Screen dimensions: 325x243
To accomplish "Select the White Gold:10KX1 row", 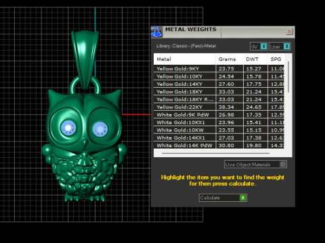I will coord(219,122).
